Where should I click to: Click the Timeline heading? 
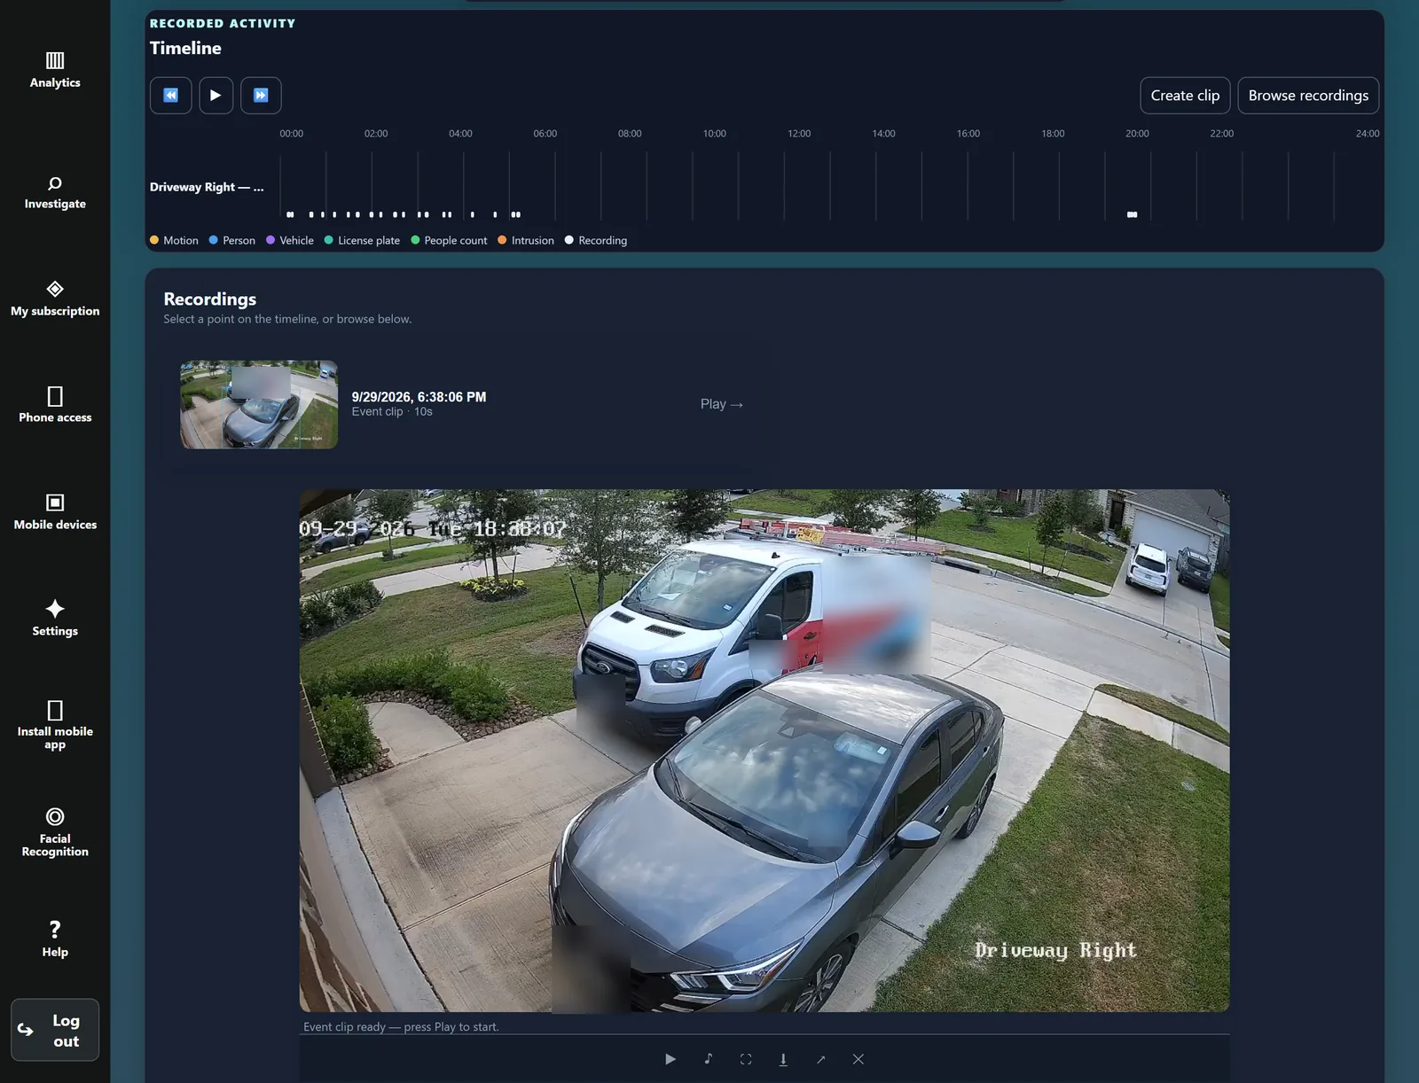(185, 49)
